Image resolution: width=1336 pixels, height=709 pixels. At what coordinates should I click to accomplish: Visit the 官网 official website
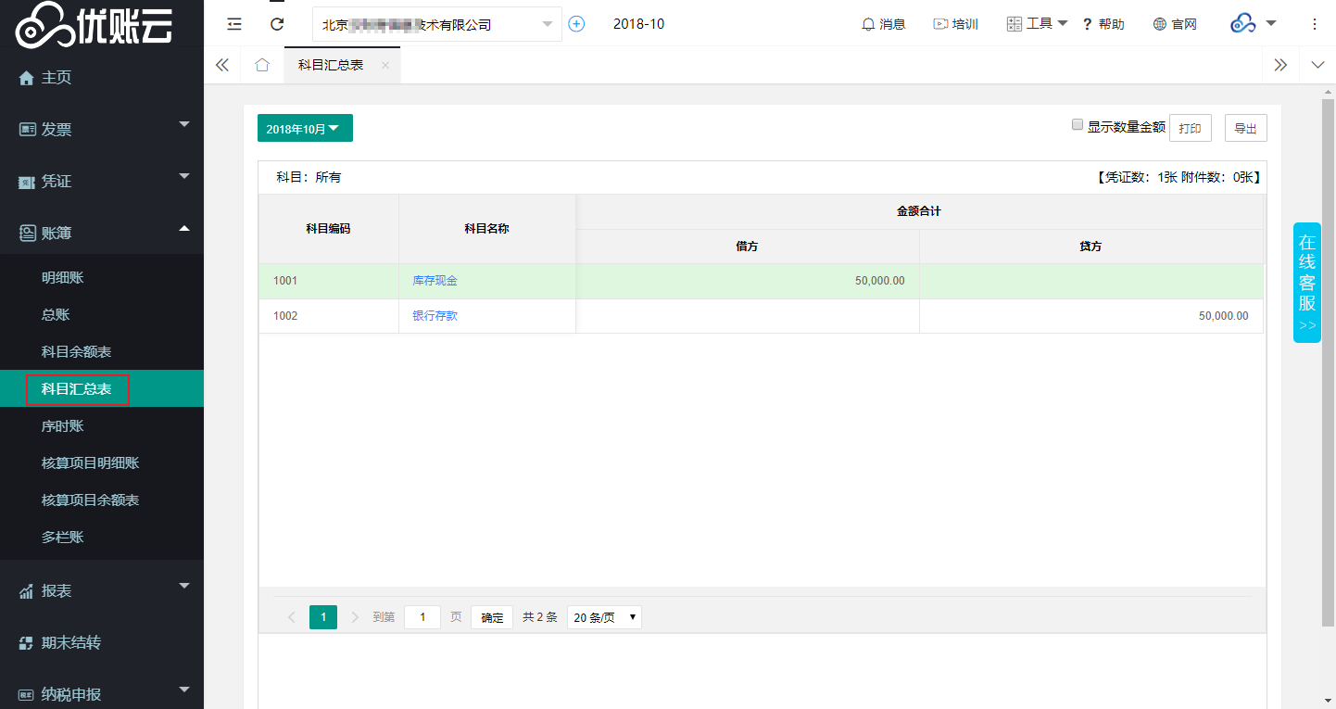coord(1175,24)
